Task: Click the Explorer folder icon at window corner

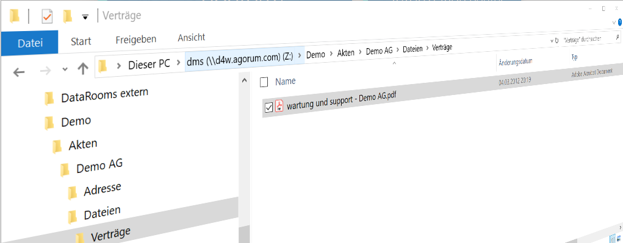Action: 15,16
